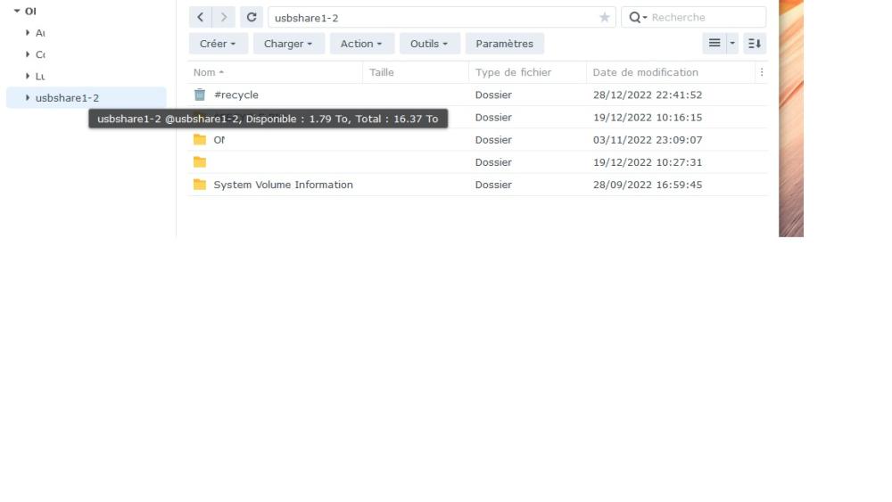Sort files by Date de modification column
892x502 pixels.
click(x=645, y=72)
